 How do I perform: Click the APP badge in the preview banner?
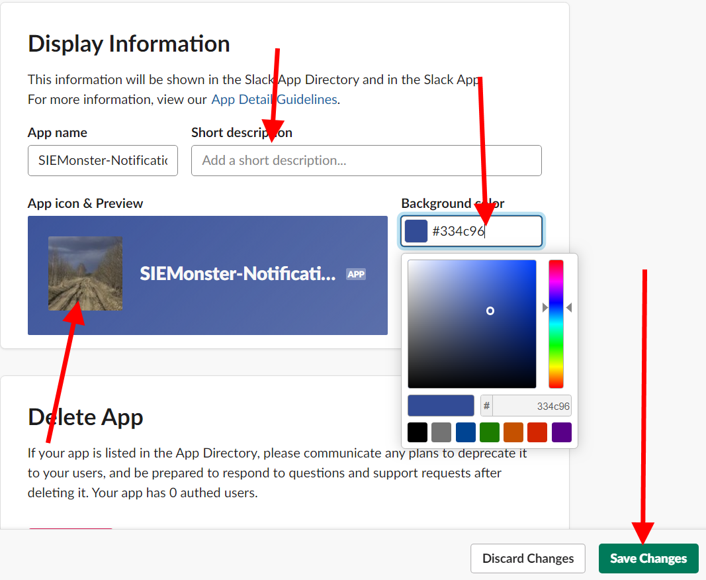pos(356,274)
